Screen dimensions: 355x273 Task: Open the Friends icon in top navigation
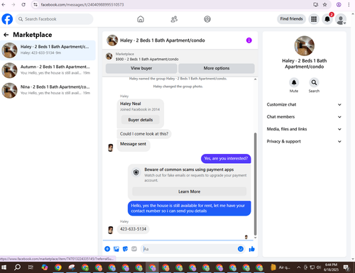(x=174, y=19)
